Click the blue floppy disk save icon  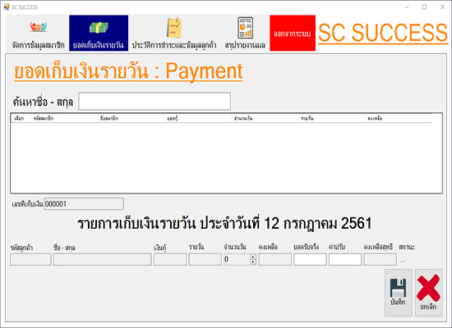[398, 288]
